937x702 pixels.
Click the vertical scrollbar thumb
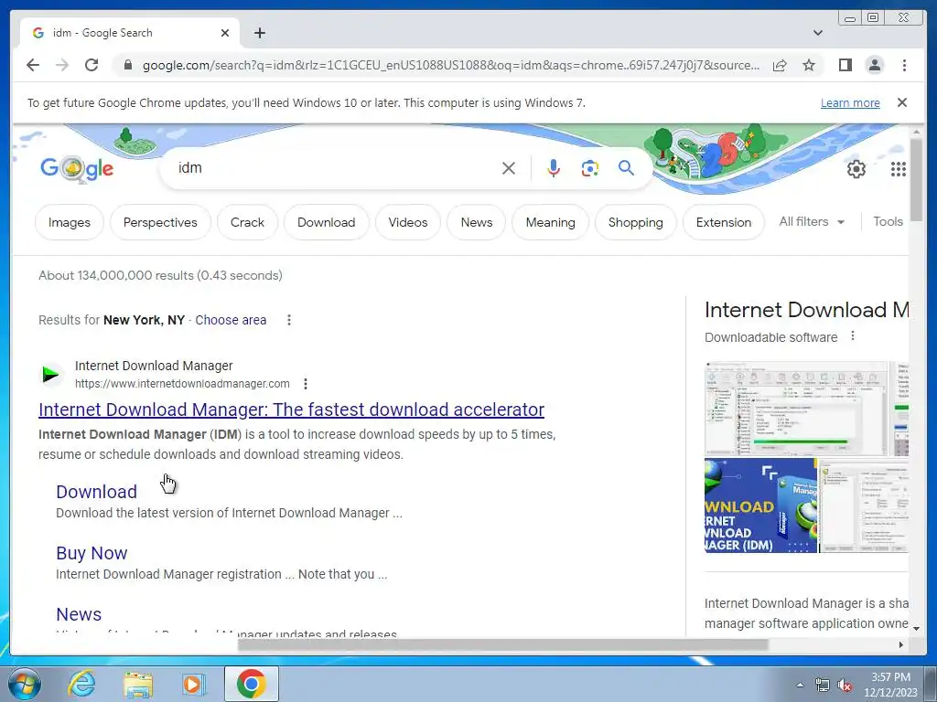click(916, 179)
